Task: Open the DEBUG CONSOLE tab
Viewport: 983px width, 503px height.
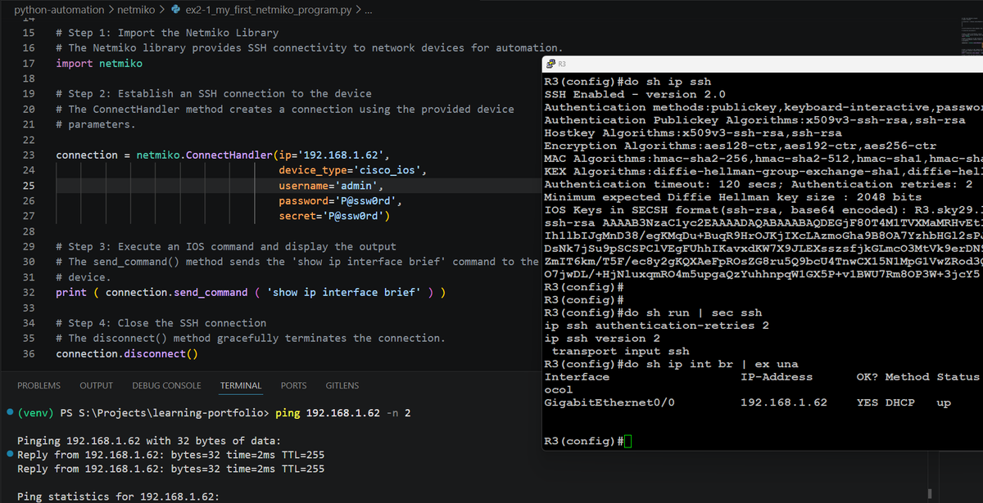Action: pyautogui.click(x=166, y=385)
